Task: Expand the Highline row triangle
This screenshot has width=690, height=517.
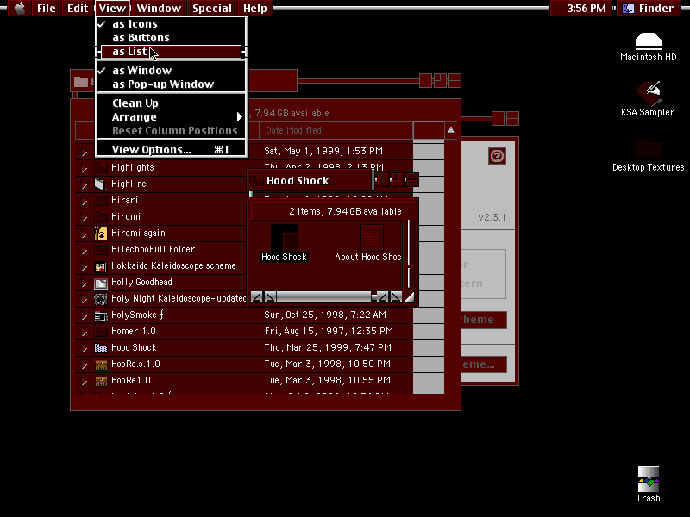Action: (x=84, y=184)
